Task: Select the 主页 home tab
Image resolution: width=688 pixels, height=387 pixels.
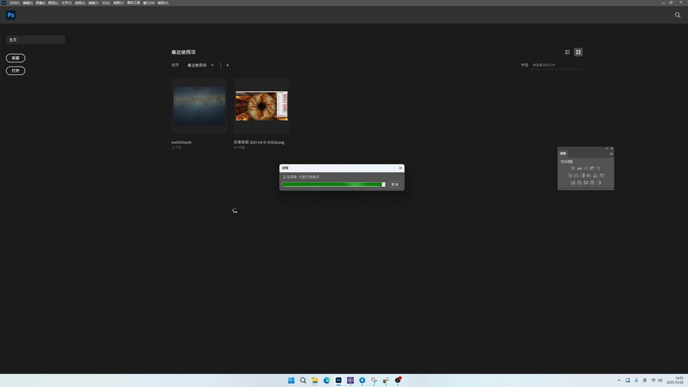Action: pos(35,40)
